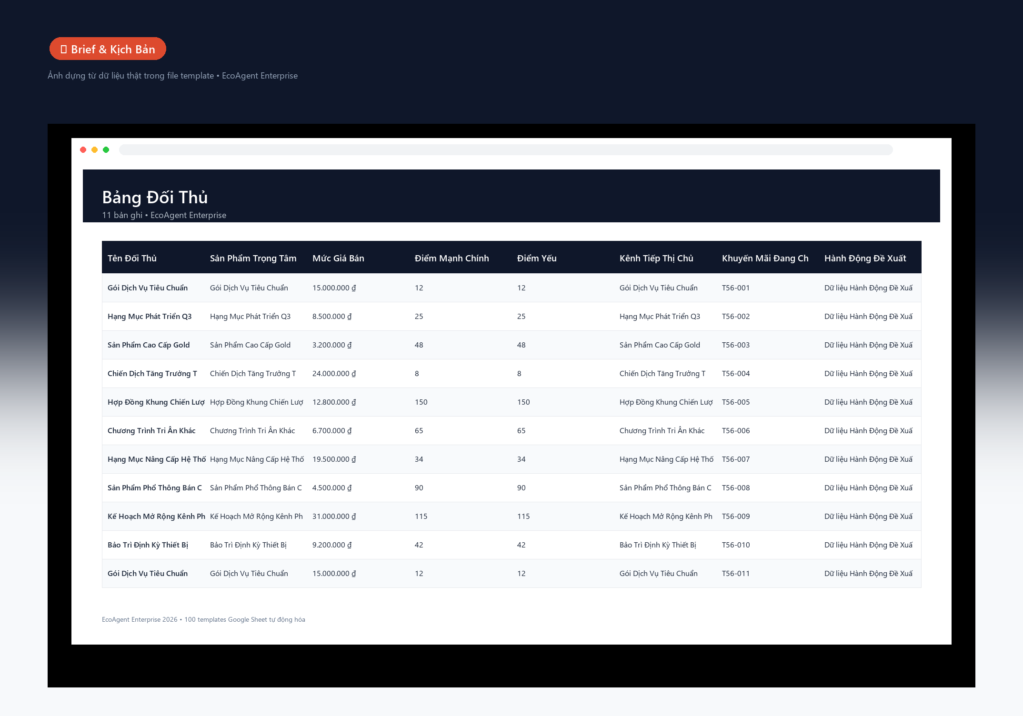Click the caption Ảnh dựng từ dữ liệu thật
The image size is (1023, 716).
(x=172, y=76)
